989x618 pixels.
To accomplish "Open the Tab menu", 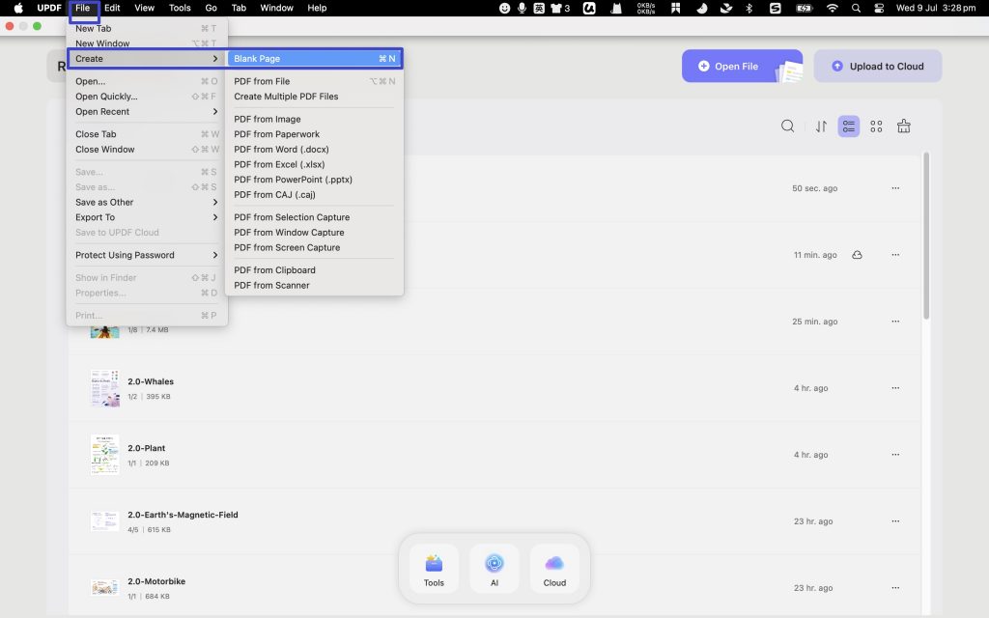I will [x=240, y=8].
